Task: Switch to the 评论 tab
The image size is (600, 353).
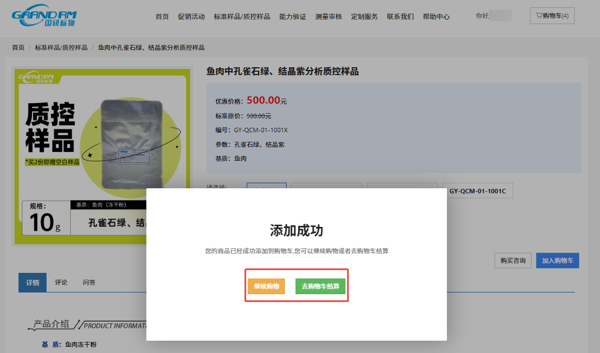Action: click(61, 282)
